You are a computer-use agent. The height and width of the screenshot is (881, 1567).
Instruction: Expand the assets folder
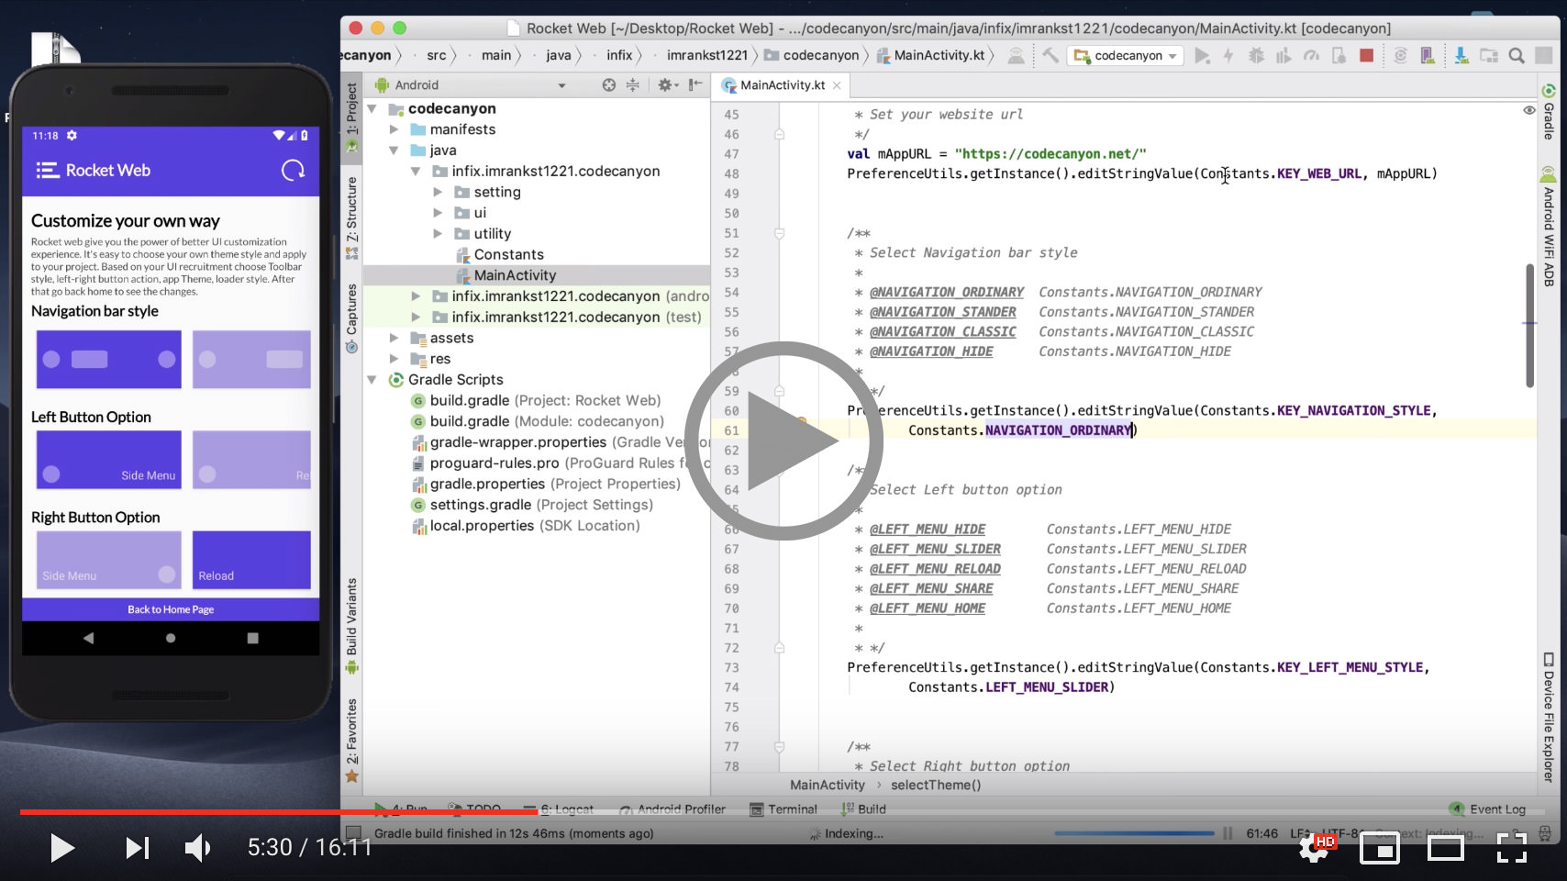pos(394,338)
